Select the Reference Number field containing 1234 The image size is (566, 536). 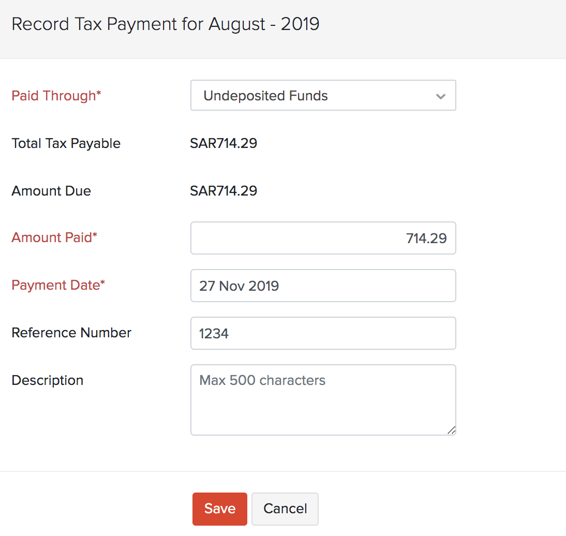pos(323,333)
